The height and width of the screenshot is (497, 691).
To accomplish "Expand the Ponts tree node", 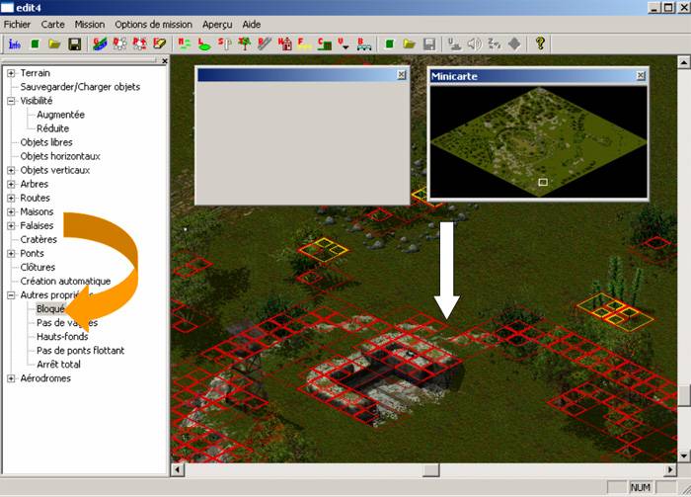I will (x=11, y=254).
